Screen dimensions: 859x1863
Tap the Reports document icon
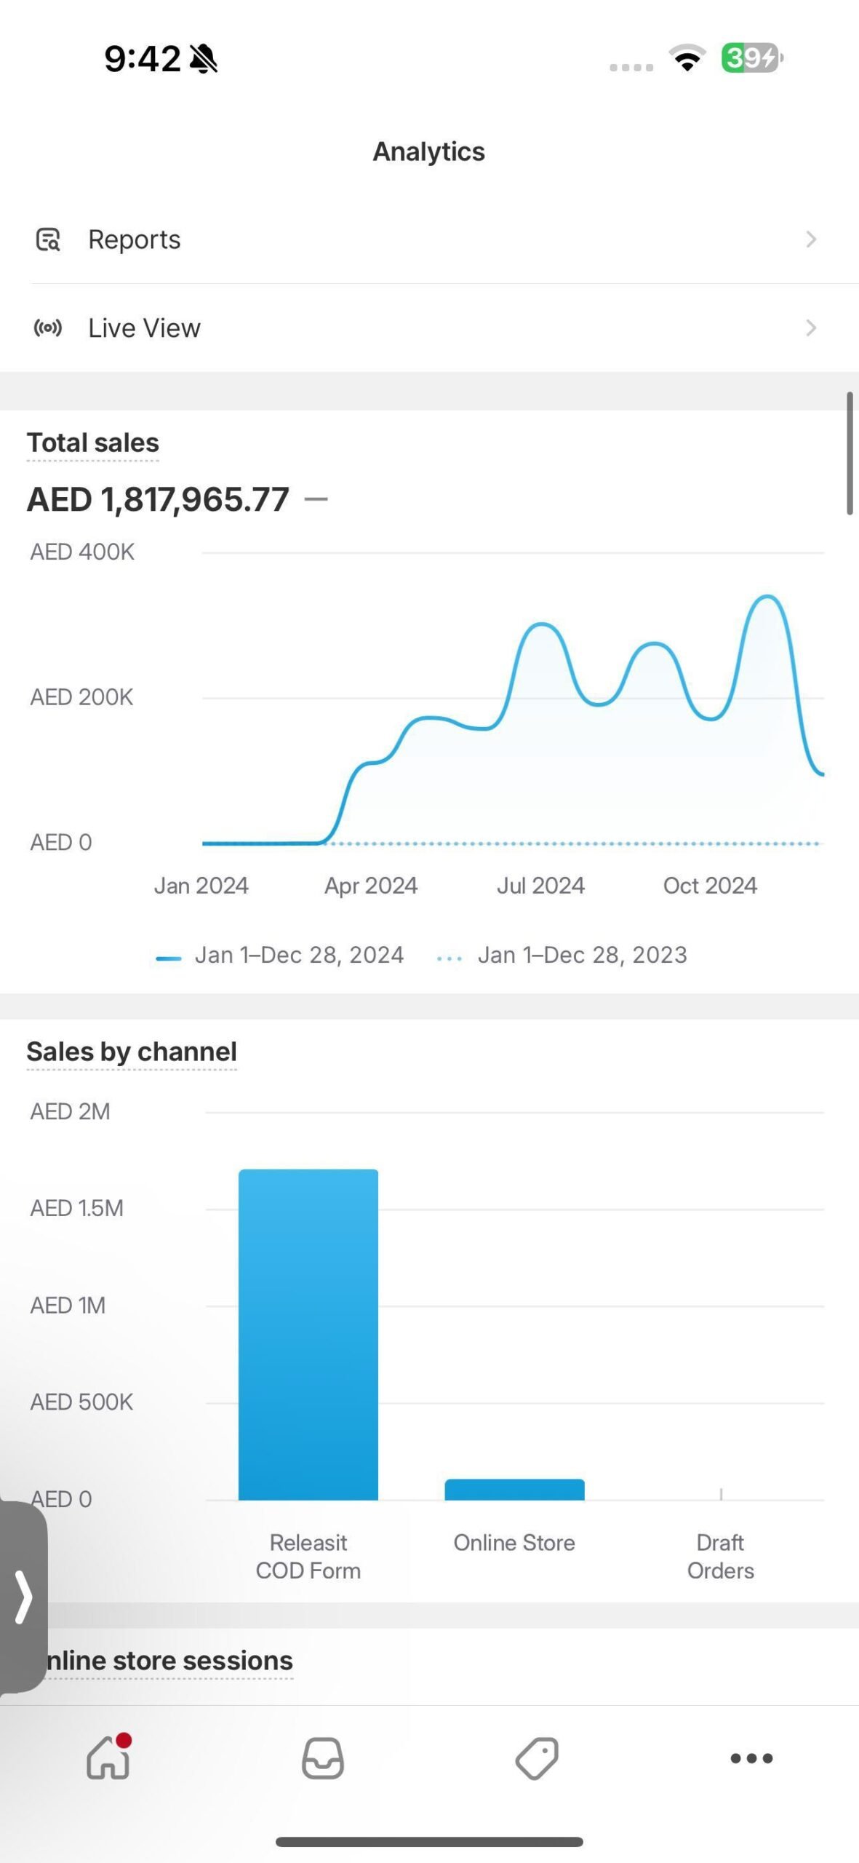coord(48,239)
